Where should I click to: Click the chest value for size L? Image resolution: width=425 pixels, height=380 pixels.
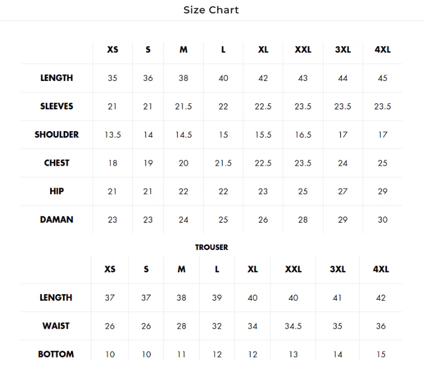pos(223,163)
